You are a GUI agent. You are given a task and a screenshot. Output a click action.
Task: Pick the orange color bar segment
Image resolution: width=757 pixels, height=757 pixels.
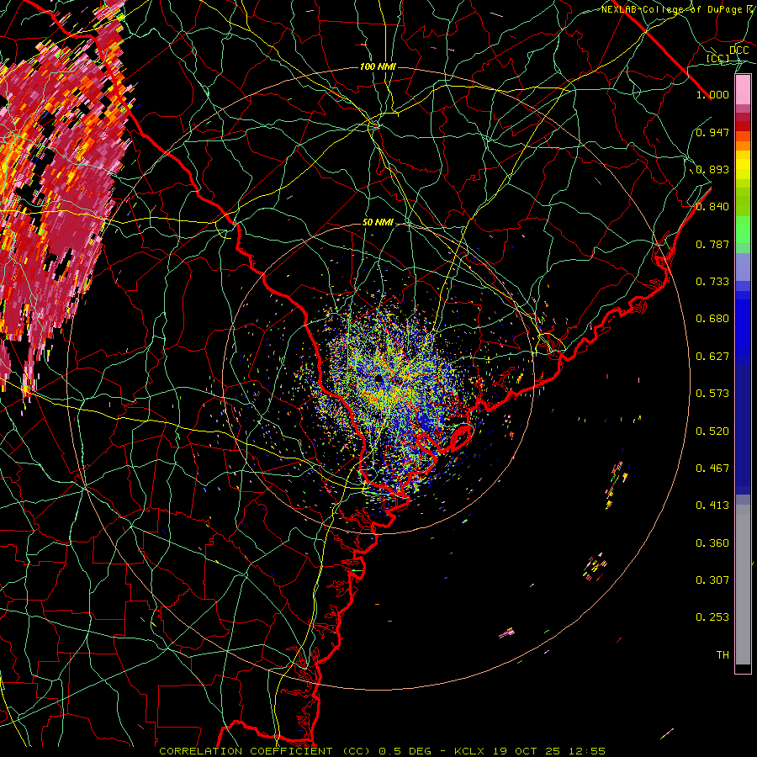click(x=743, y=146)
